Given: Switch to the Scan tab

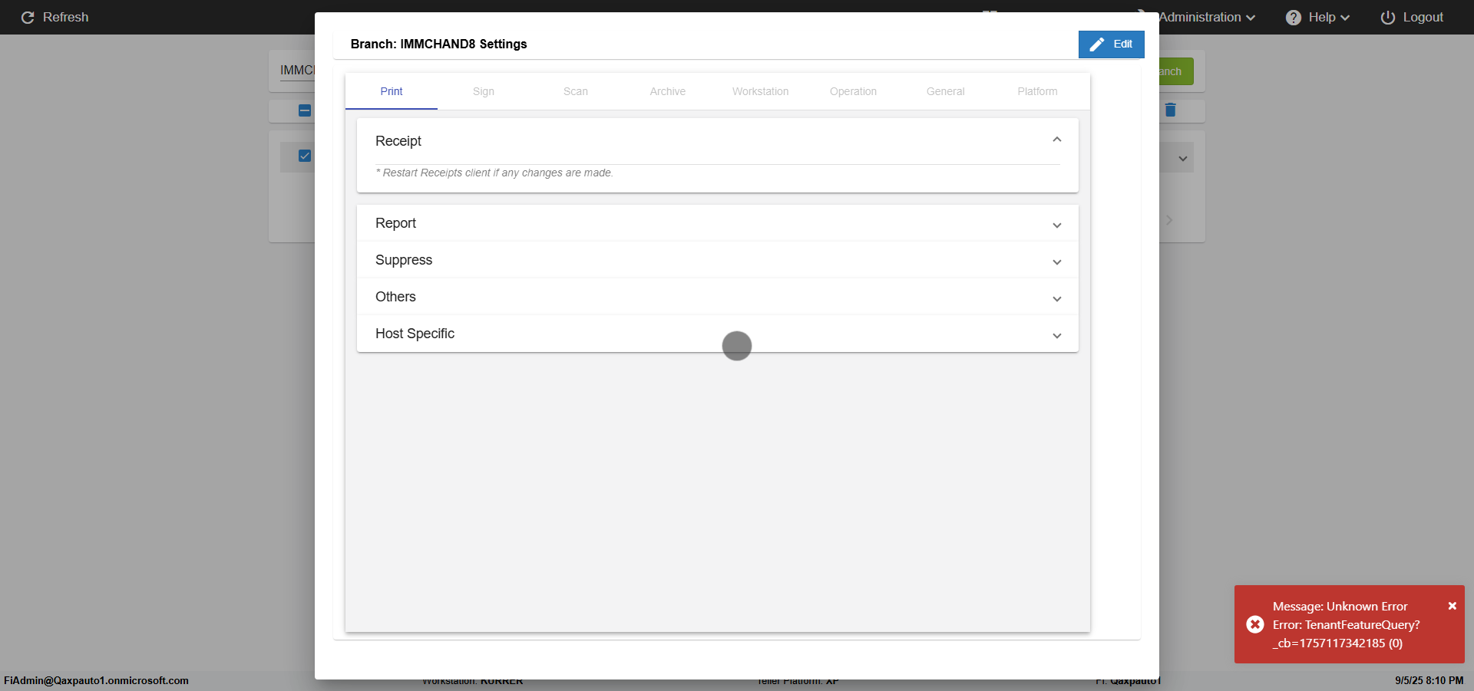Looking at the screenshot, I should click(576, 91).
